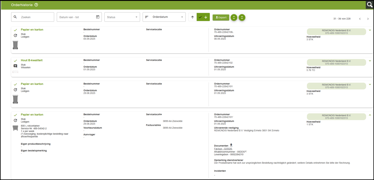The image size is (374, 180).
Task: Go to the next page of orders
Action: click(x=368, y=19)
